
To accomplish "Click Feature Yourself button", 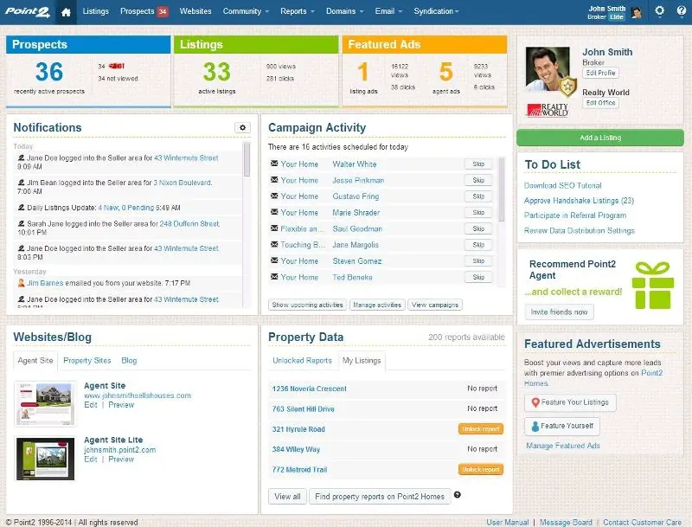I will (x=561, y=426).
